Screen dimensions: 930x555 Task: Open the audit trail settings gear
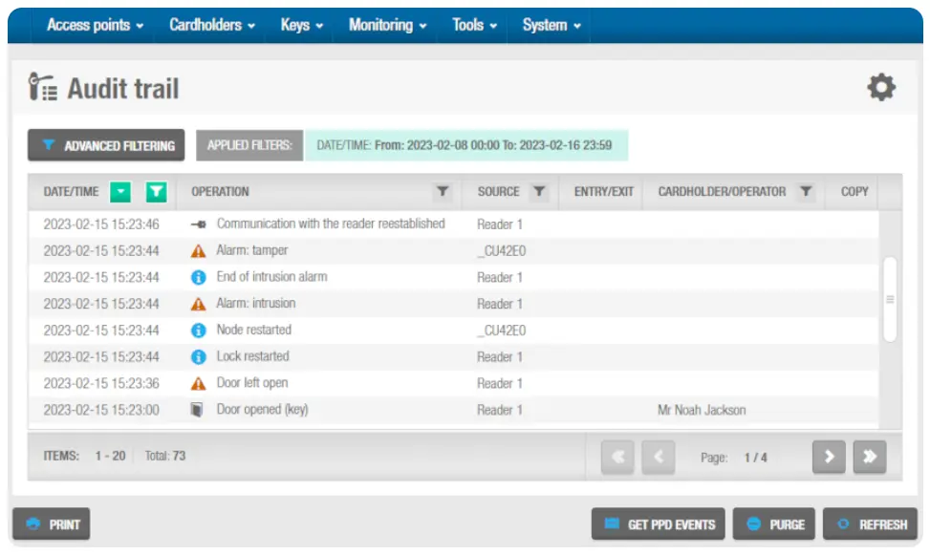(880, 89)
